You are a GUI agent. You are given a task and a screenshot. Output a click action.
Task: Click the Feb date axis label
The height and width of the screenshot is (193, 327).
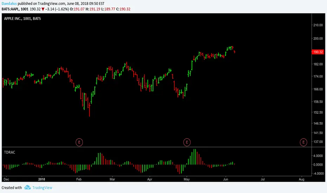click(79, 179)
